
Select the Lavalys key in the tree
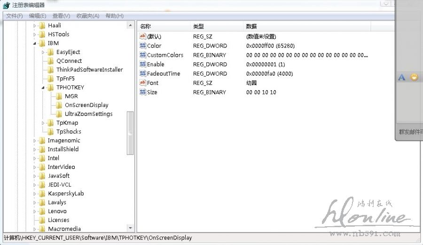(57, 202)
